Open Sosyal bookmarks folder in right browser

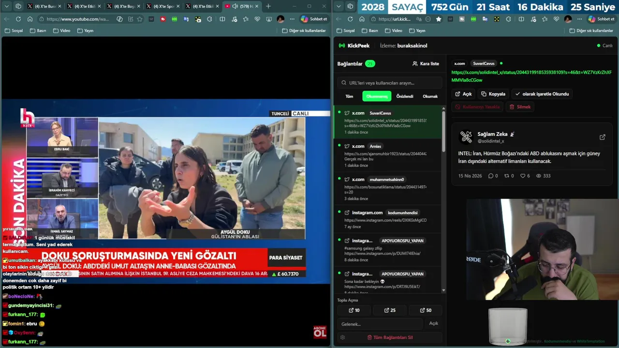pos(346,30)
